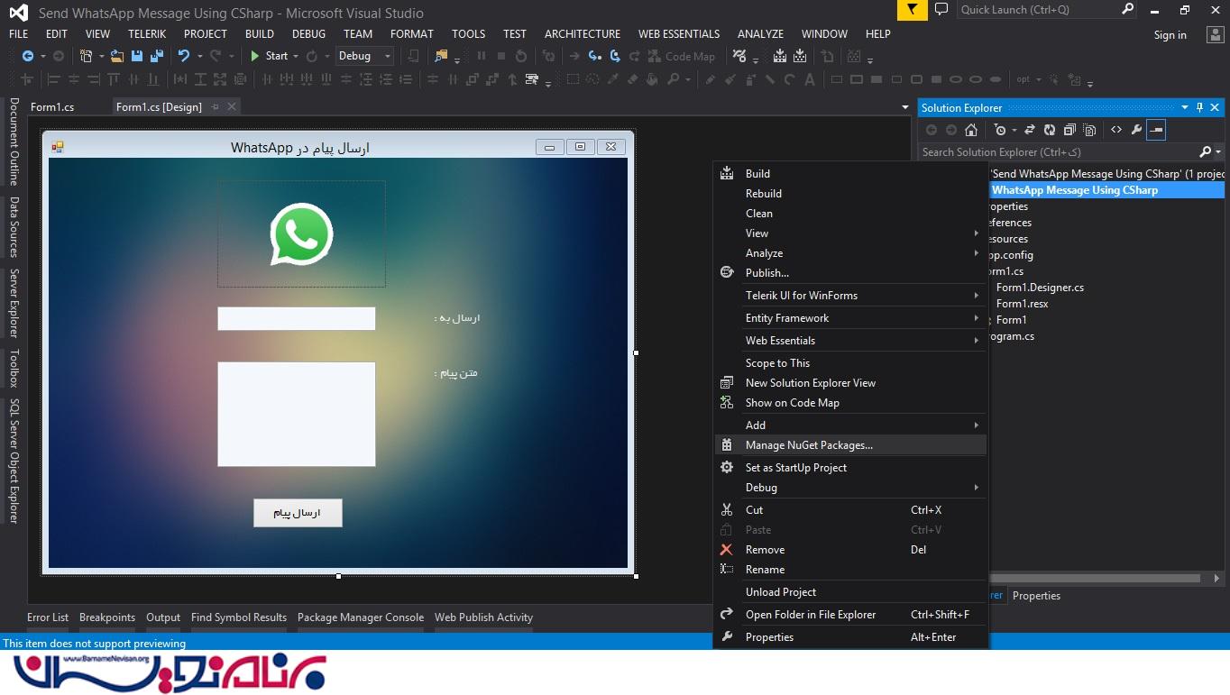
Task: Switch to the Form1.cs code tab
Action: coord(52,107)
